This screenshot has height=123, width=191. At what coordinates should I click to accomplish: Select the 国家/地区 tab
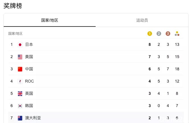(x=50, y=20)
